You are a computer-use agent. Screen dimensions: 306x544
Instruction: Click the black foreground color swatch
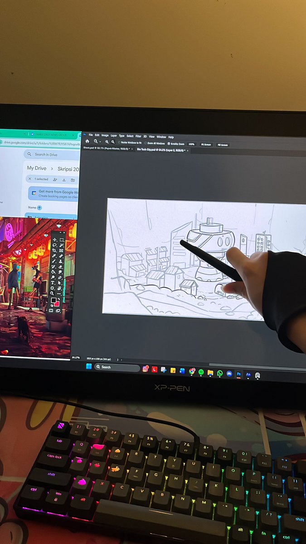pos(53,300)
